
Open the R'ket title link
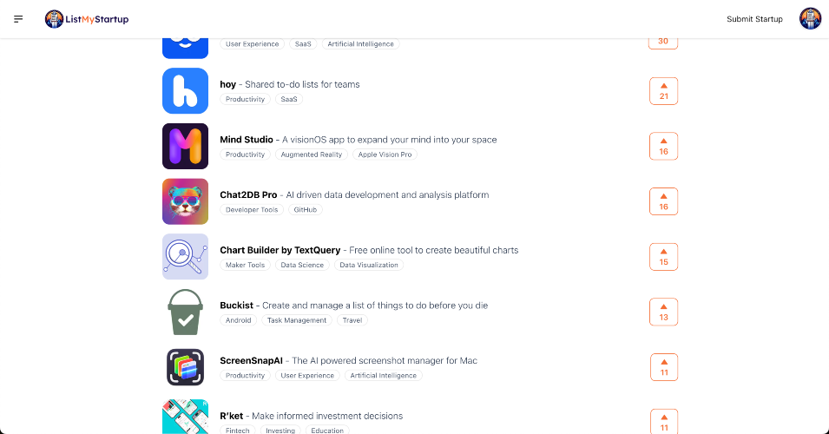(232, 416)
